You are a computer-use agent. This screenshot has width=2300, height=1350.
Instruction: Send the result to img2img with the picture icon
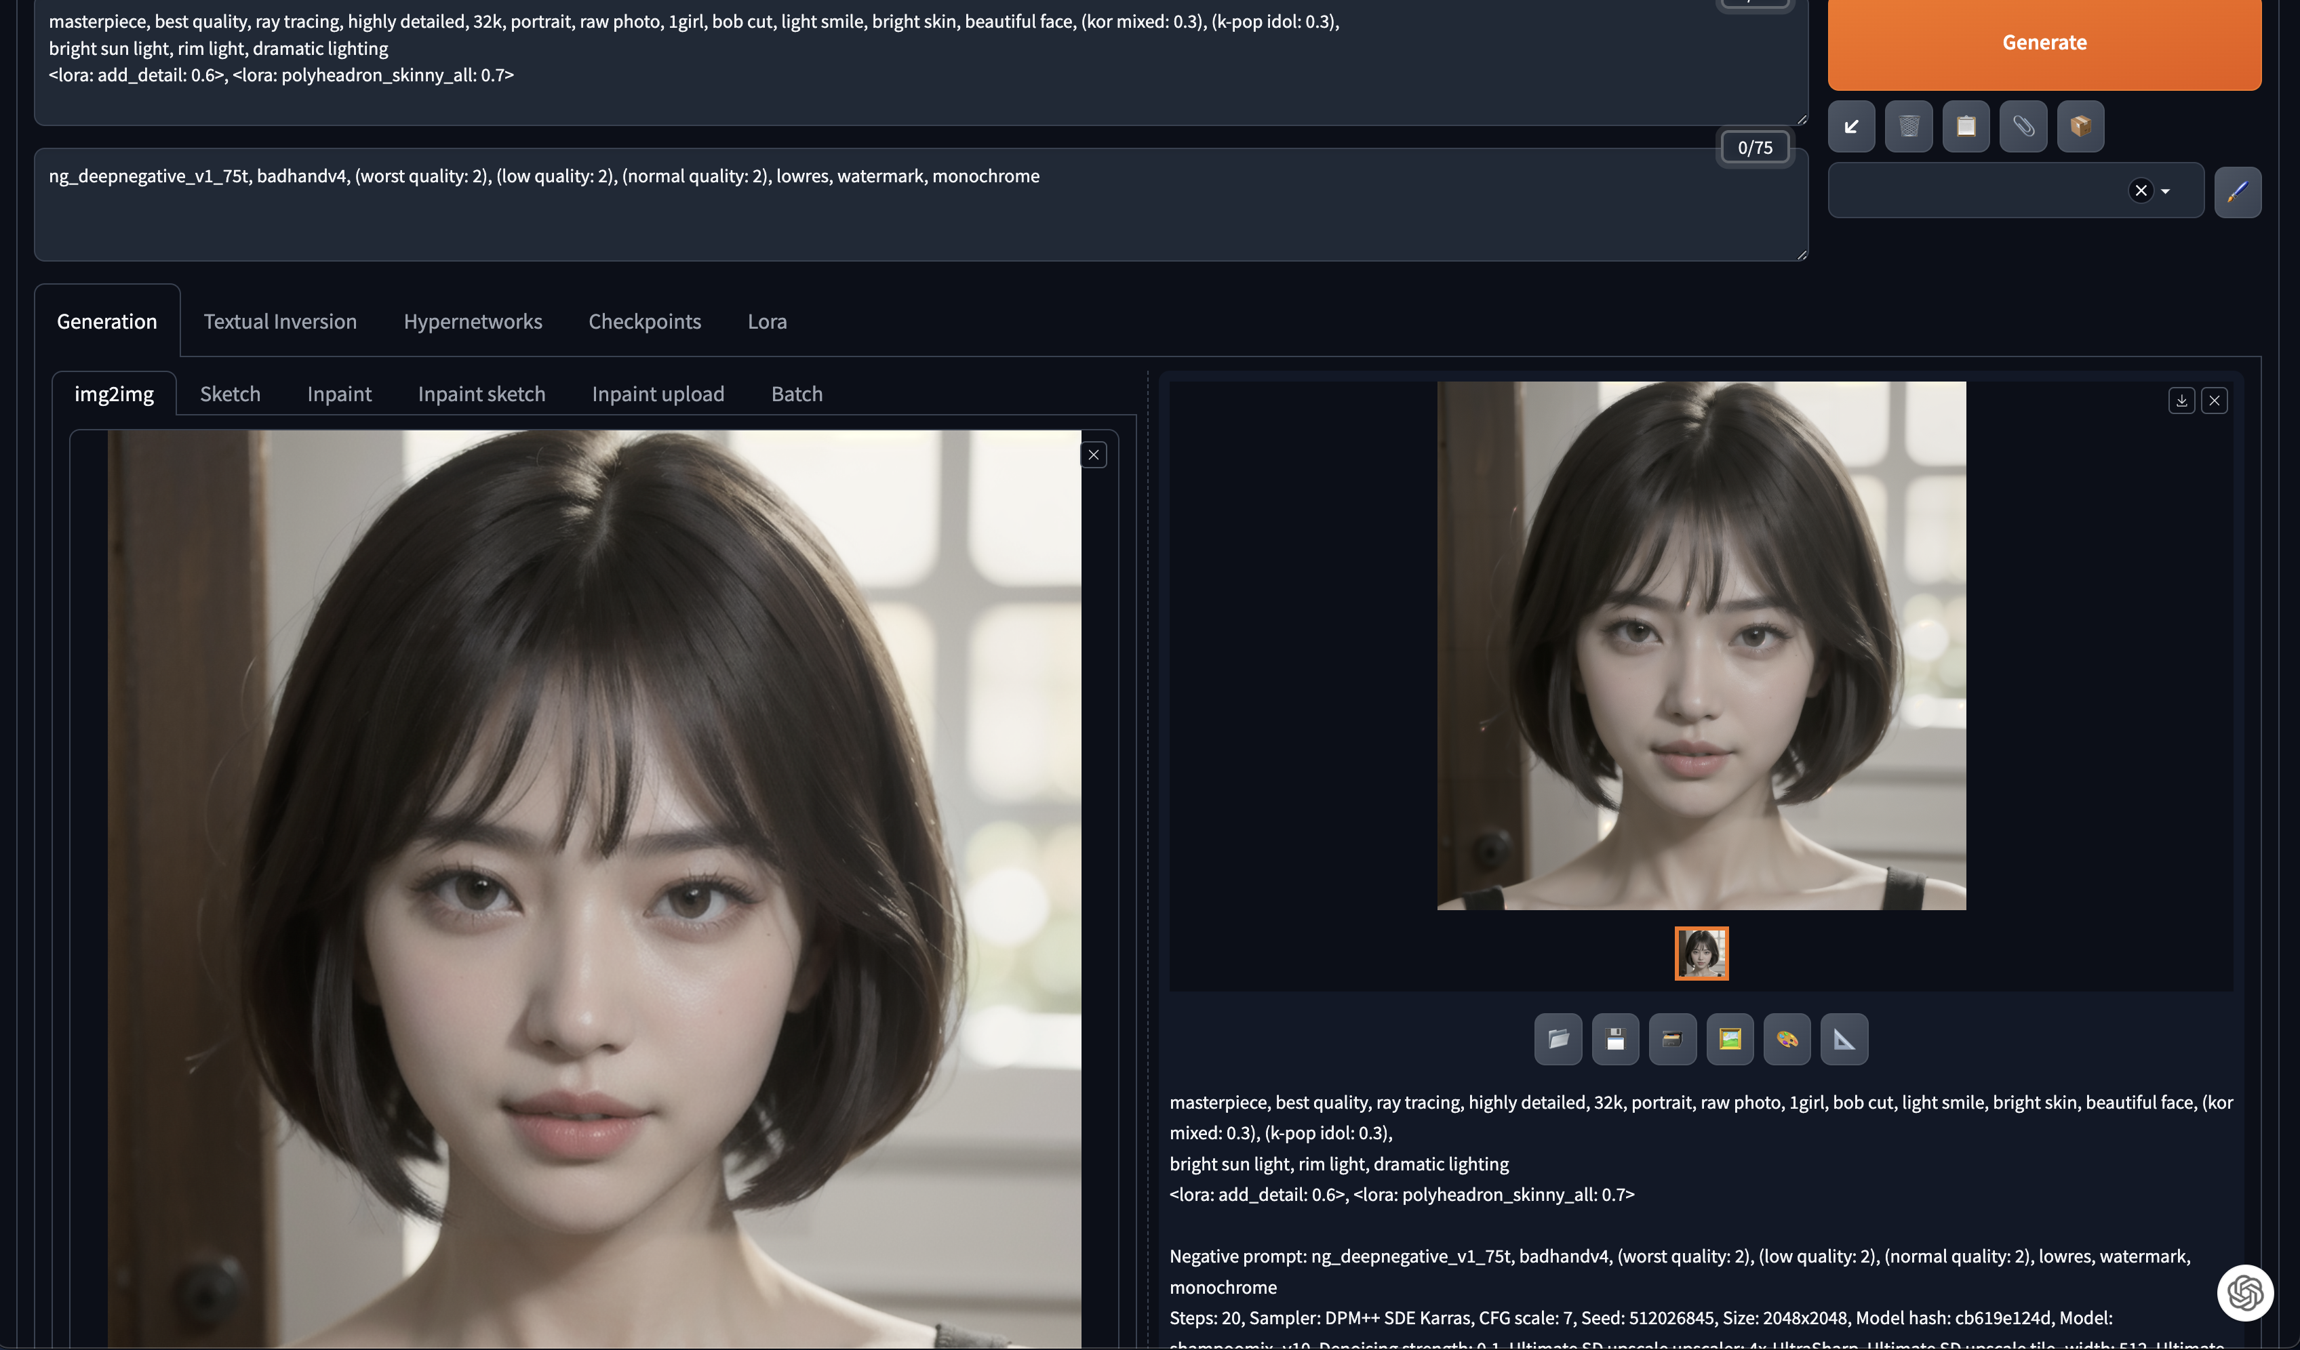click(x=1730, y=1039)
